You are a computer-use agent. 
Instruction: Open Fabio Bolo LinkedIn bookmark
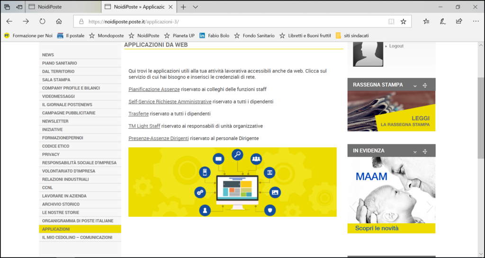click(215, 36)
